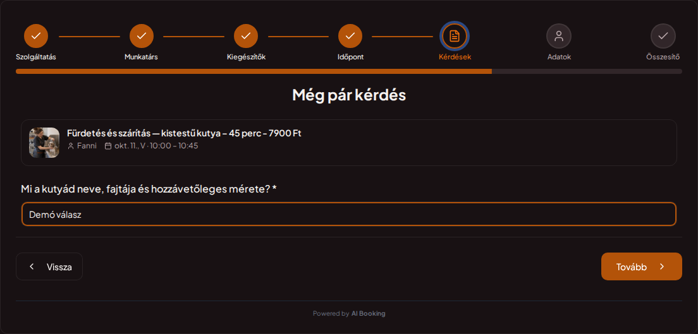This screenshot has height=334, width=698.
Task: Open the AI Booking link in footer
Action: point(368,314)
